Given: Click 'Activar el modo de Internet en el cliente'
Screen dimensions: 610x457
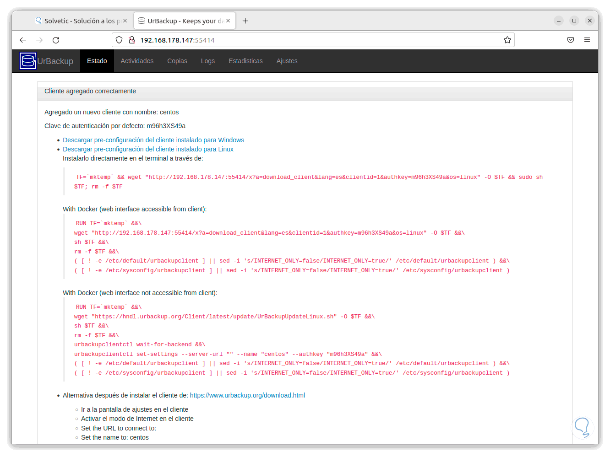Looking at the screenshot, I should [137, 419].
